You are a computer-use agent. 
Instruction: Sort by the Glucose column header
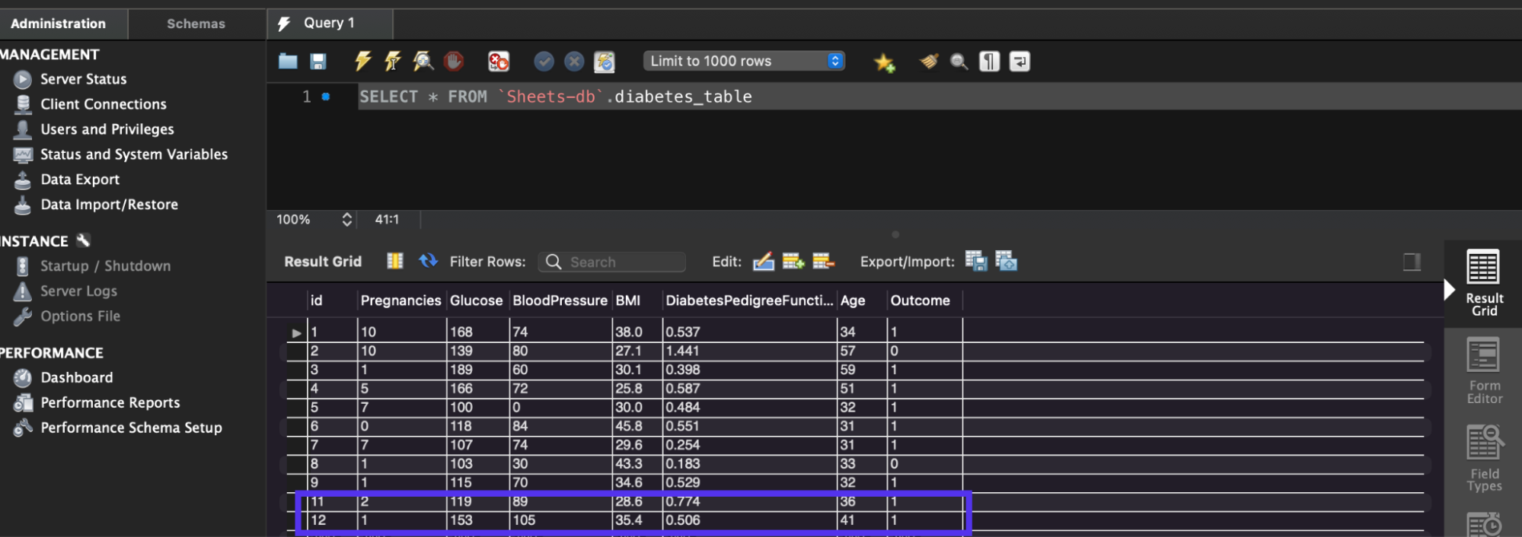coord(477,300)
